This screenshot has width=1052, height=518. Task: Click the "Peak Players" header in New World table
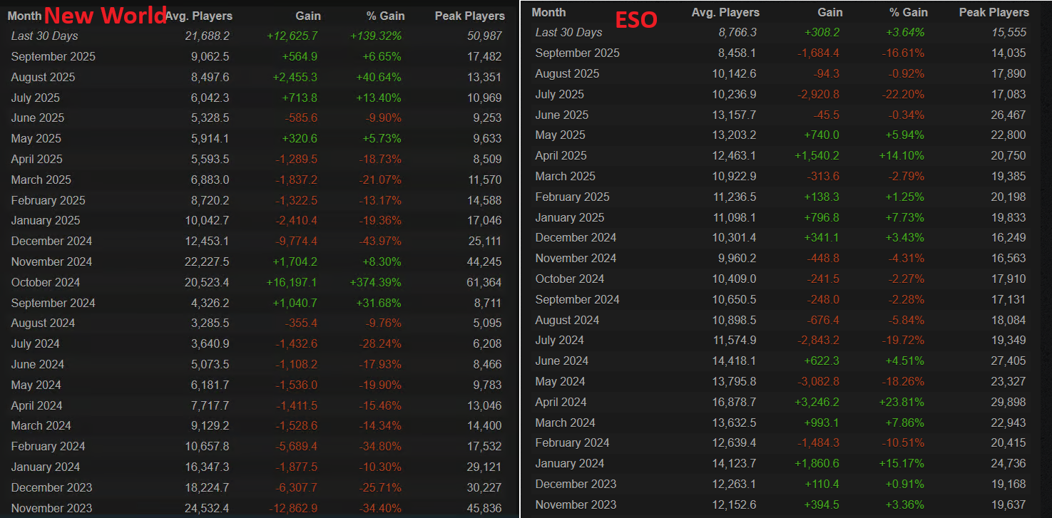(x=469, y=16)
